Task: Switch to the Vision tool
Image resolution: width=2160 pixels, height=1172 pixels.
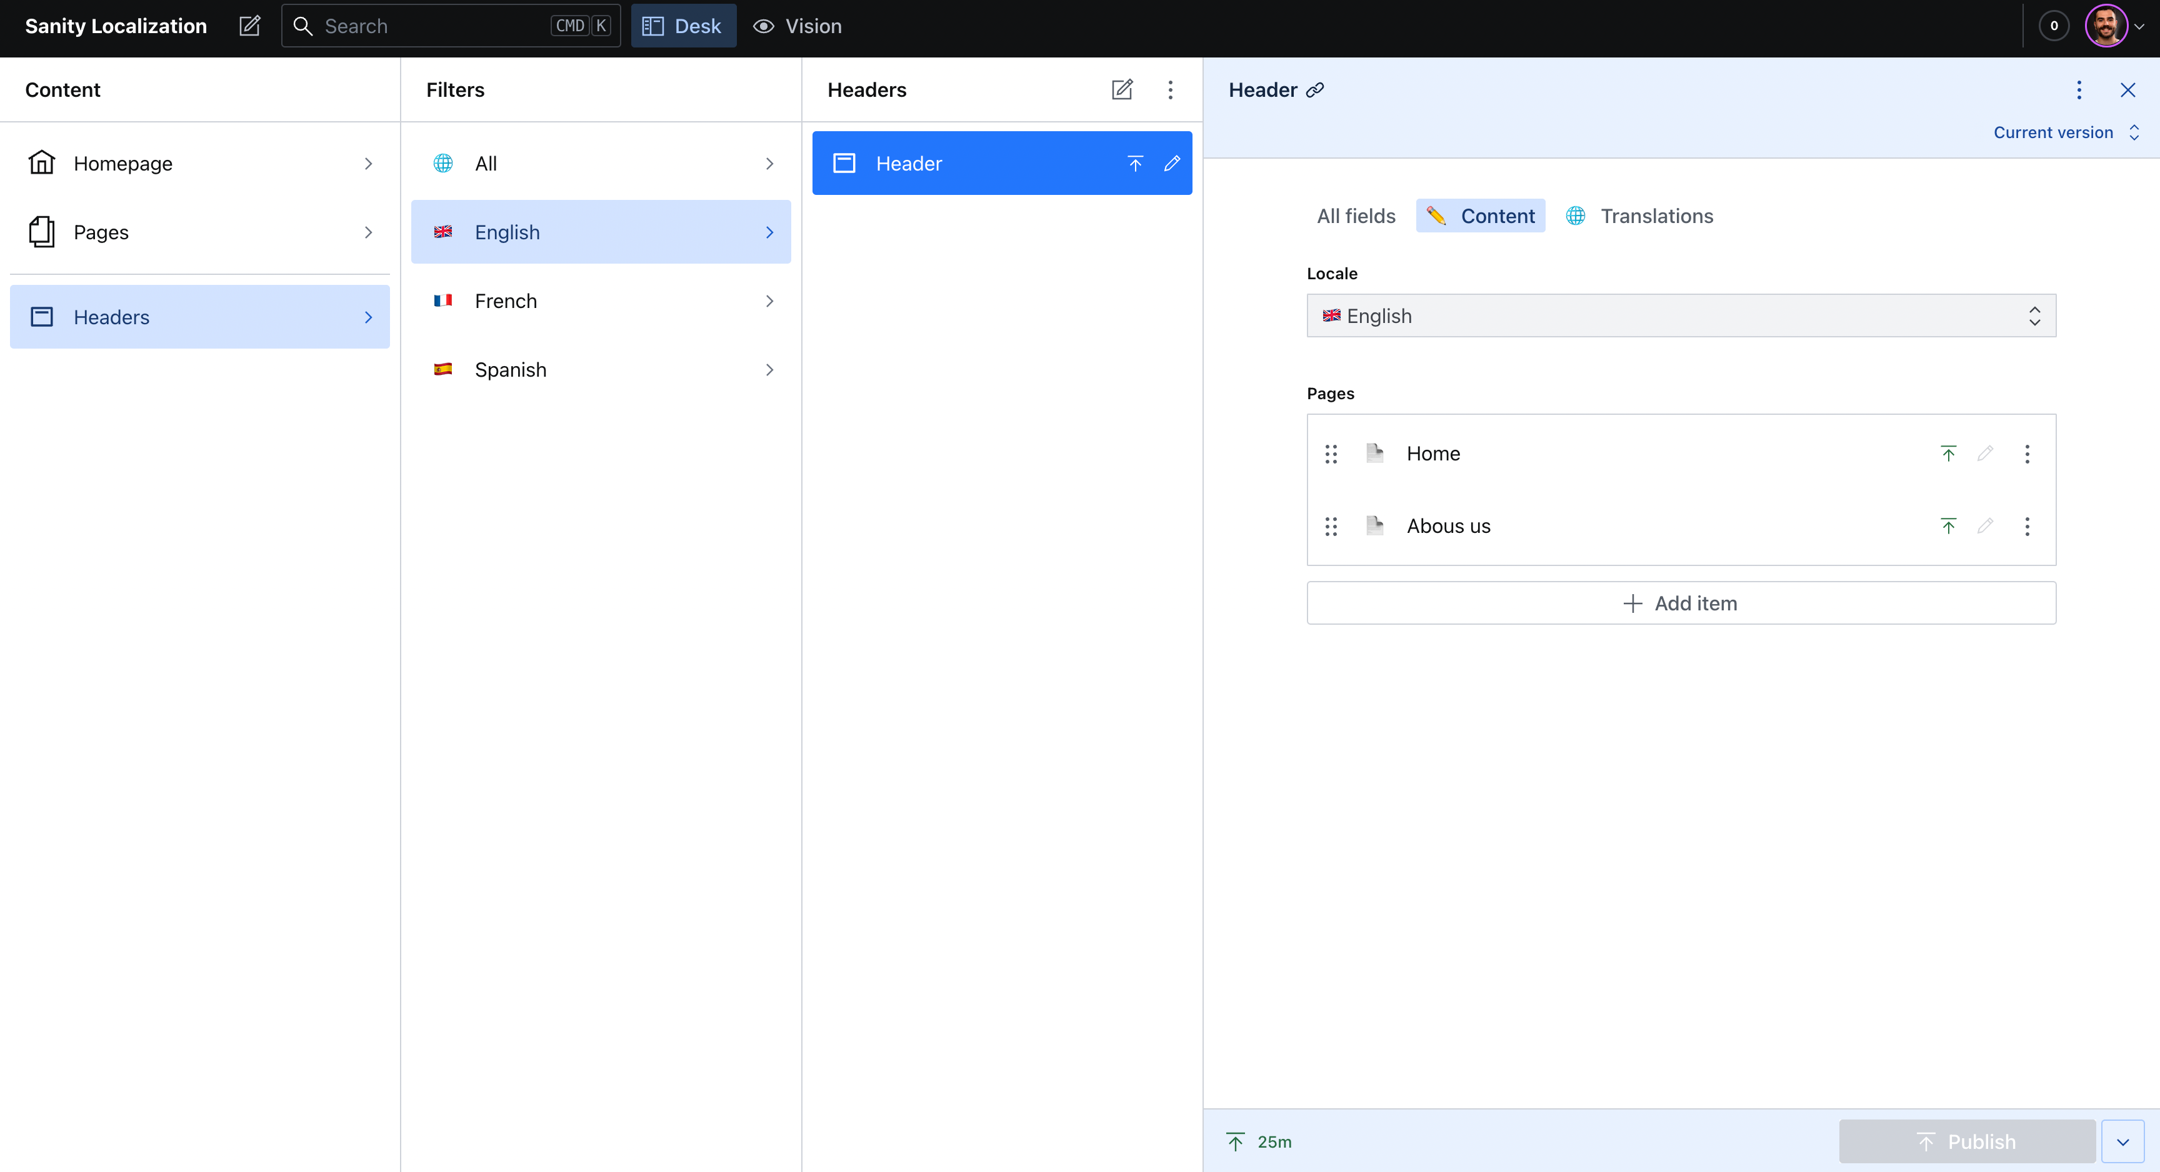Action: (797, 26)
